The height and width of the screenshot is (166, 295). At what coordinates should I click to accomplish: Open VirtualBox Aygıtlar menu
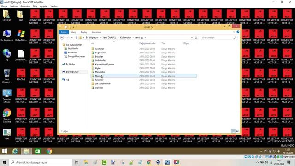click(44, 6)
